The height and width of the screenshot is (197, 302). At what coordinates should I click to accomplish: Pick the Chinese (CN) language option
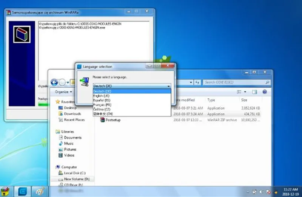click(132, 114)
